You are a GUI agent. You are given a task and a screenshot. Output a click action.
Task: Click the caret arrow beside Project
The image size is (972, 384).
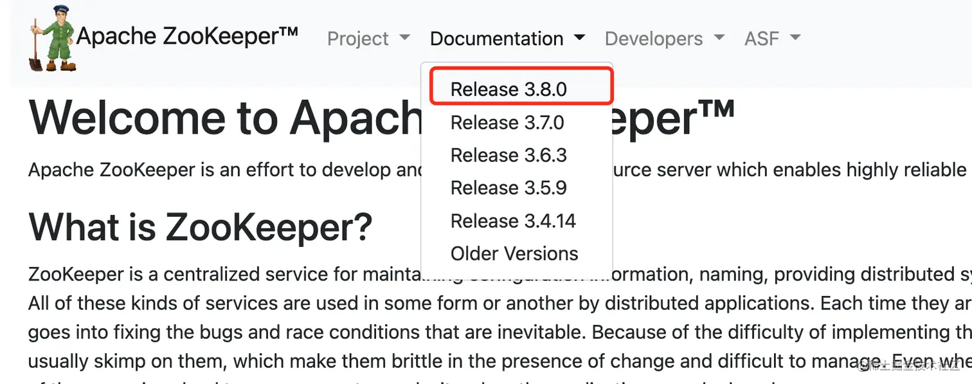point(404,38)
